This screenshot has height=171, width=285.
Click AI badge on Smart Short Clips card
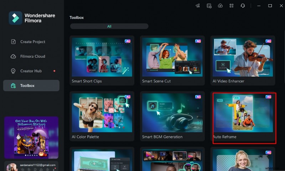pos(128,41)
